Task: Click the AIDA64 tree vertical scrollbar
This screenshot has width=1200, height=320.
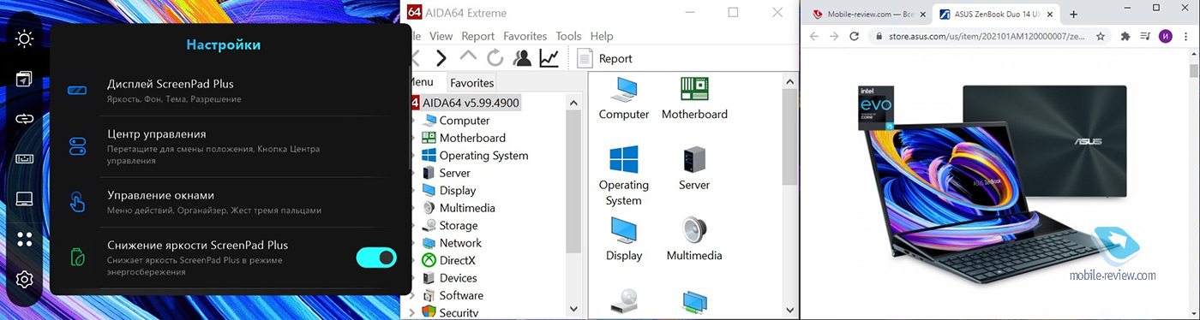Action: click(574, 205)
